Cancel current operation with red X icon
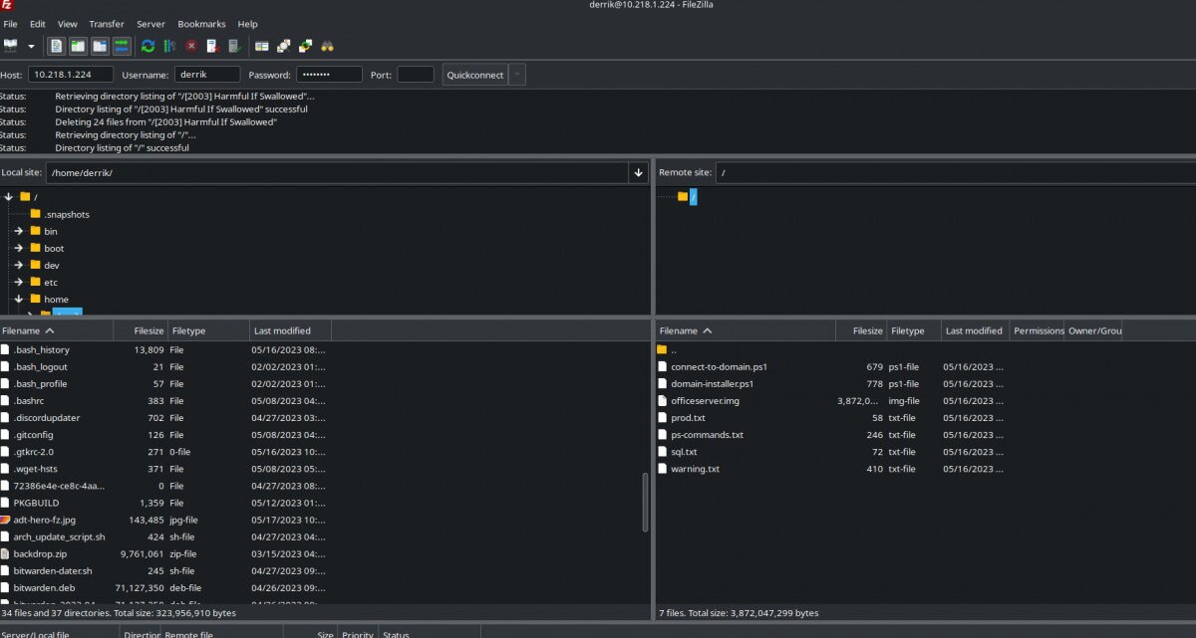Screen dimensions: 1196x638 pyautogui.click(x=191, y=46)
